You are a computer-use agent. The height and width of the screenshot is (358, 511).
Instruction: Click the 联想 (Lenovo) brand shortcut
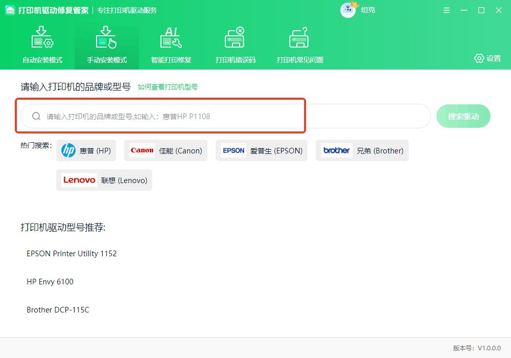point(104,180)
